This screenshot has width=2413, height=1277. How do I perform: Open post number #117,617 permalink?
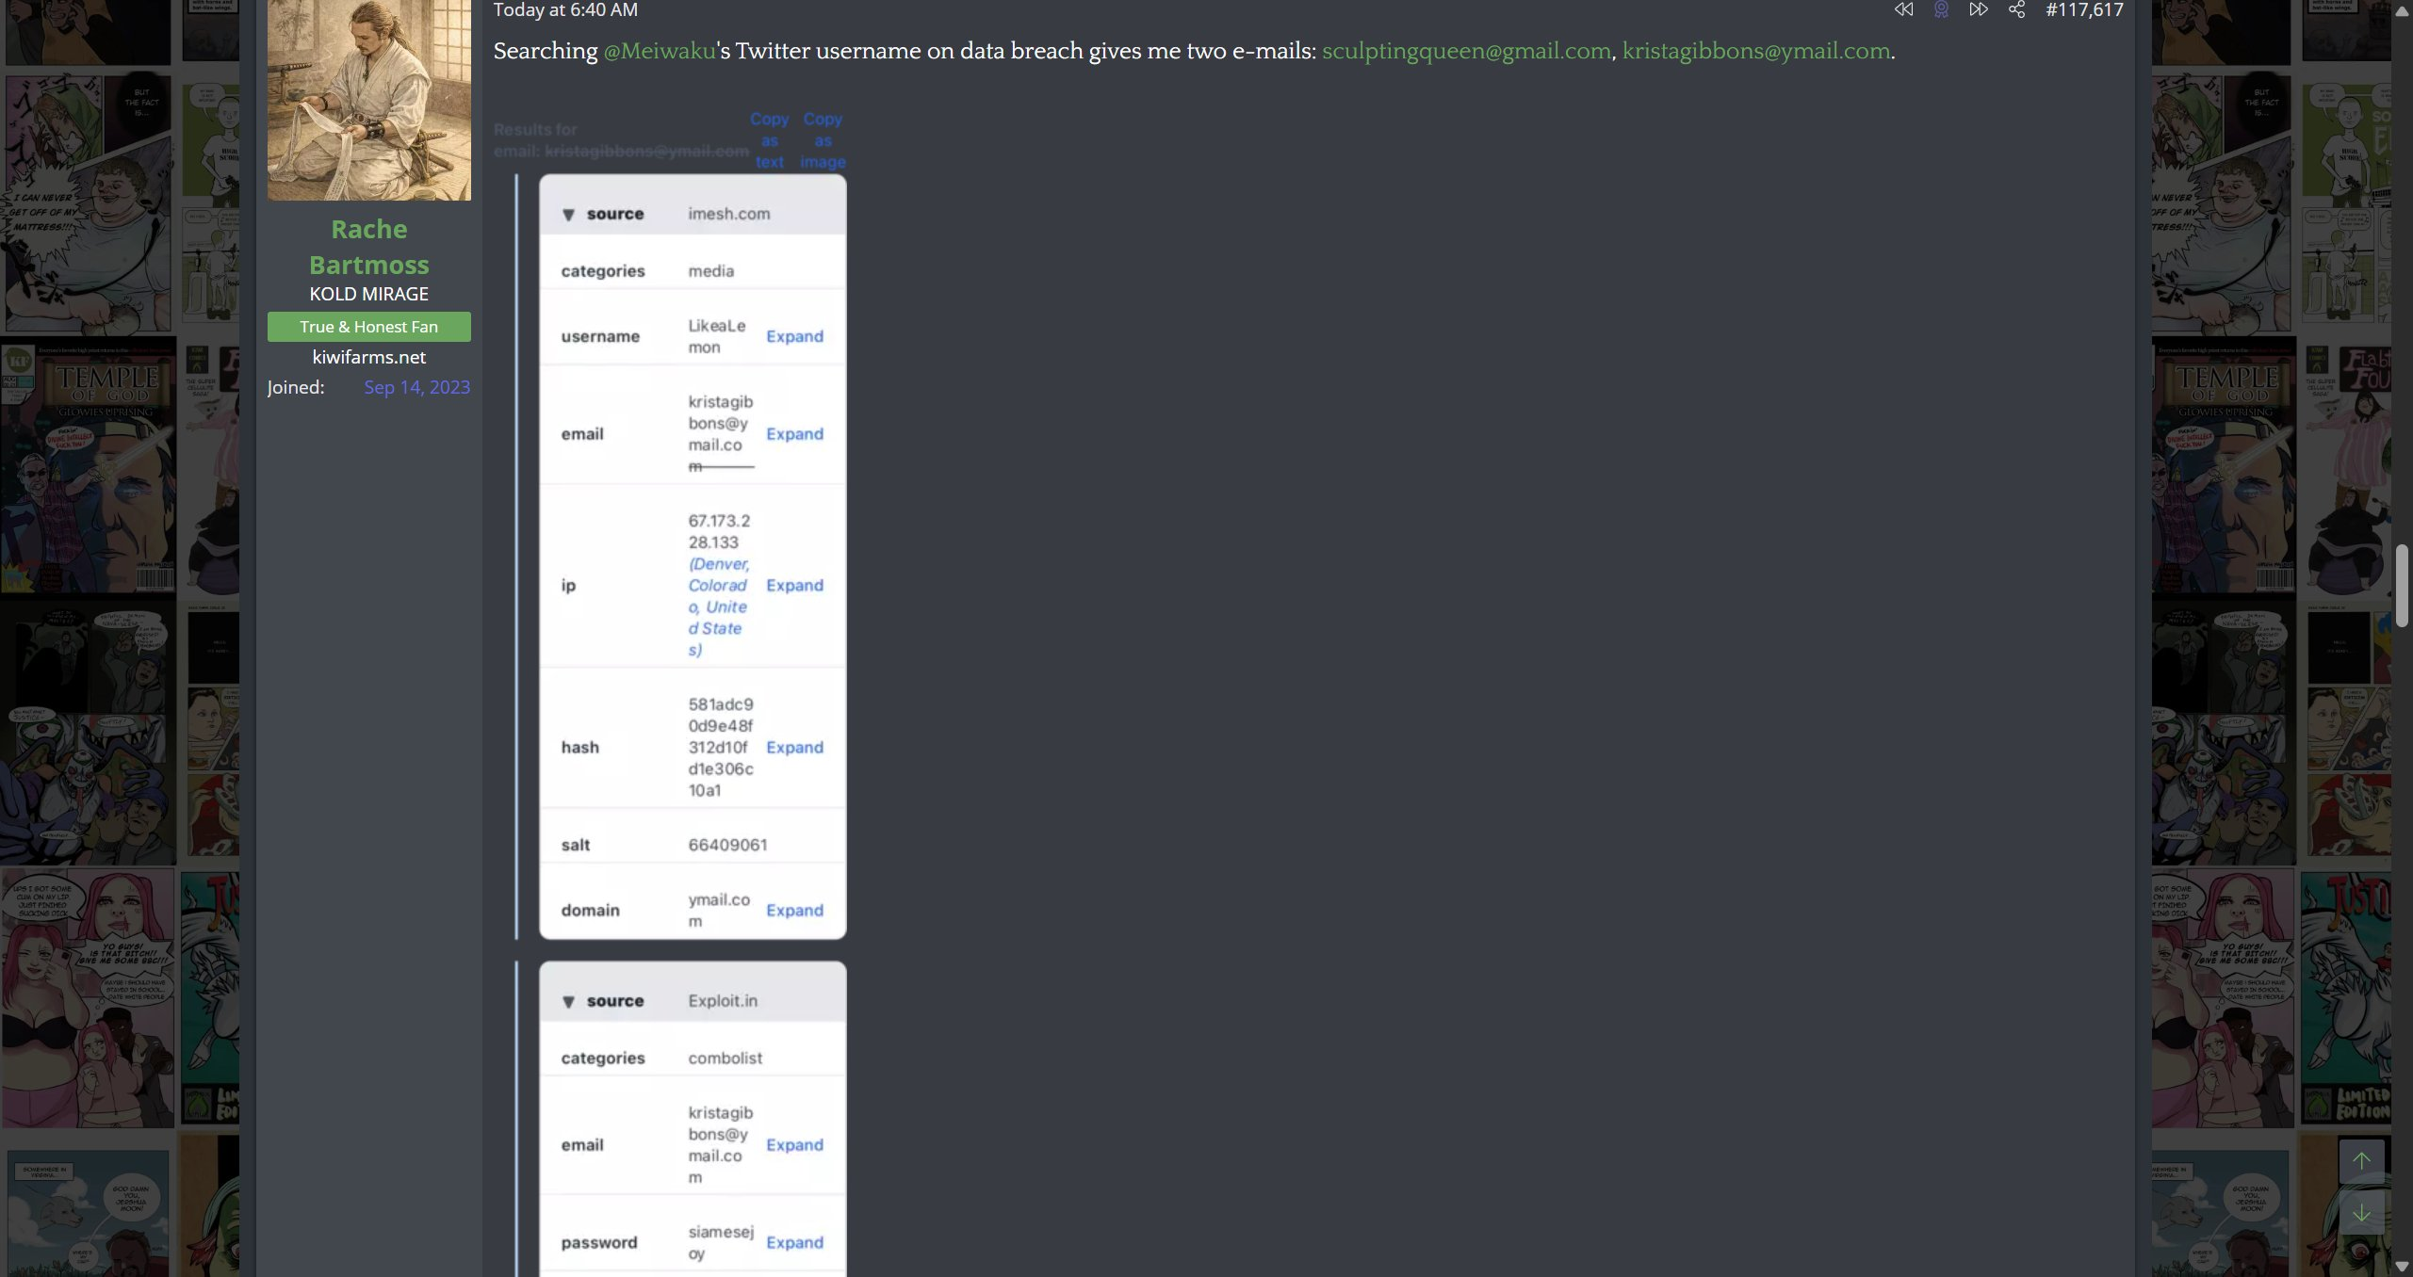pyautogui.click(x=2084, y=9)
